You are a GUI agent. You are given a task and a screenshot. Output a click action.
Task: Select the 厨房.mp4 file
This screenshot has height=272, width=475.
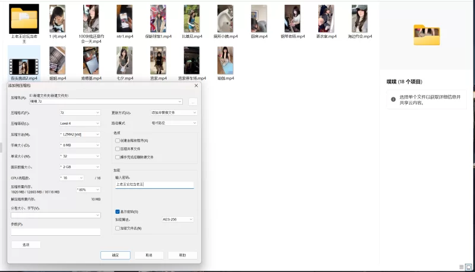click(259, 19)
